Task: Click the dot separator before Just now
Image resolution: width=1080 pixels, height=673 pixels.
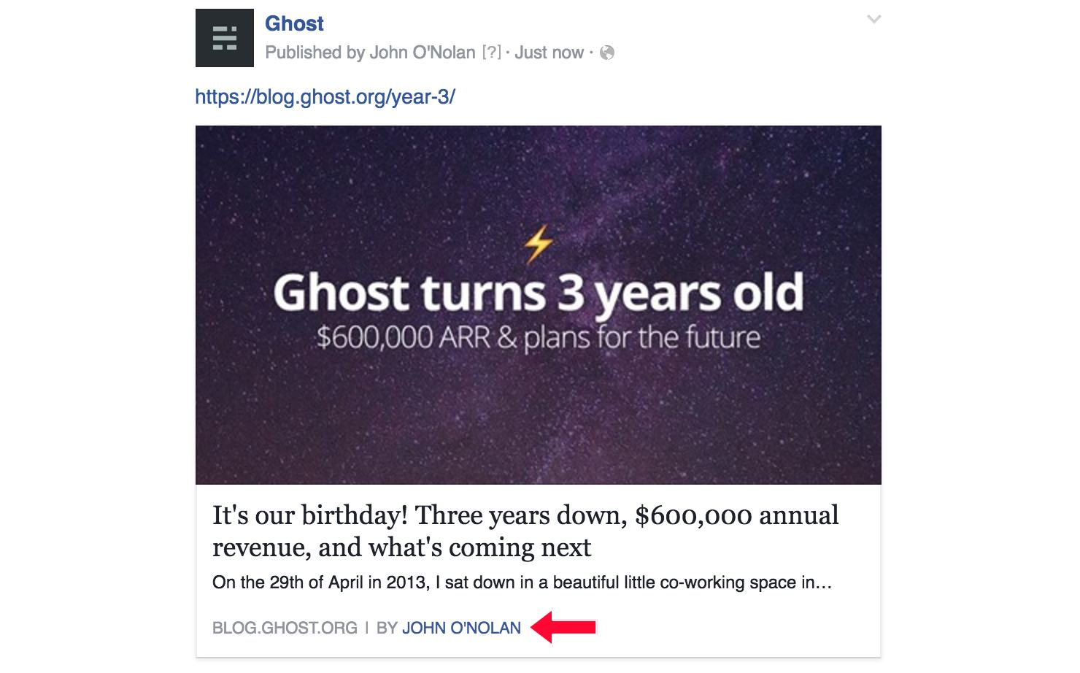Action: pos(508,53)
